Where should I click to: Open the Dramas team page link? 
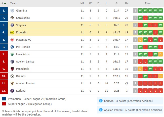click(x=21, y=76)
